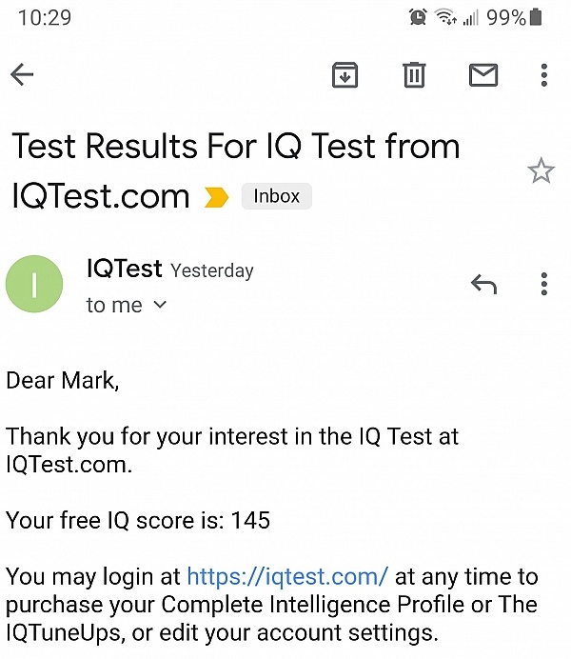Tap the Wi-Fi status icon
Viewport: 571px width, 659px height.
point(444,17)
